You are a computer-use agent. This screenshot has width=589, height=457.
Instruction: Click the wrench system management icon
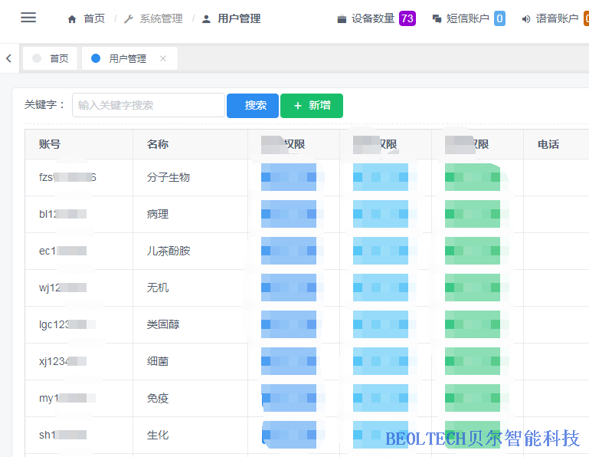coord(129,18)
